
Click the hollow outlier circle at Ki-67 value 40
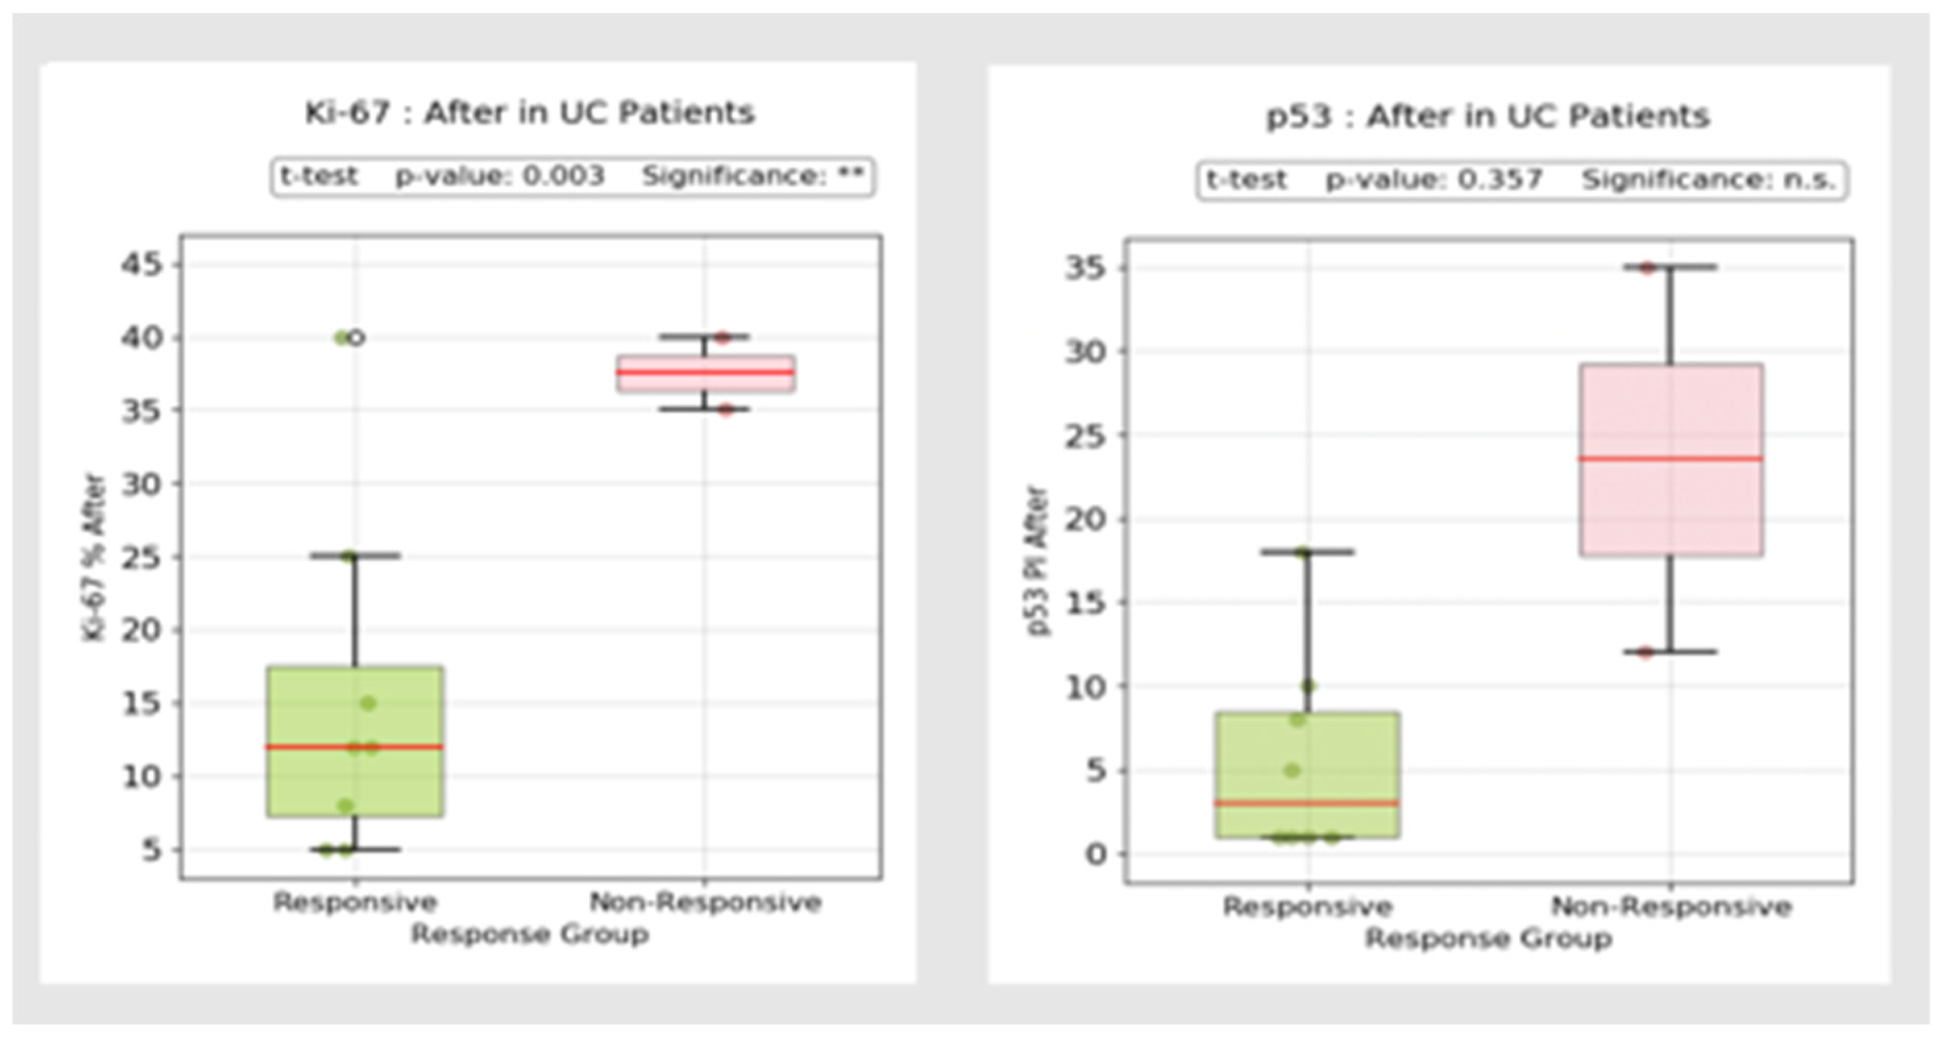(x=357, y=338)
